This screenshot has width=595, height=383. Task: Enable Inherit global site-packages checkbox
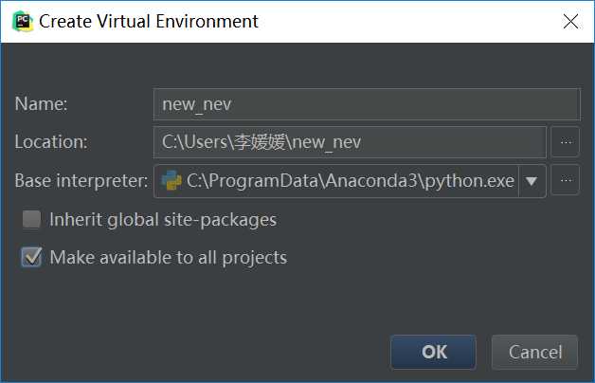[x=31, y=219]
